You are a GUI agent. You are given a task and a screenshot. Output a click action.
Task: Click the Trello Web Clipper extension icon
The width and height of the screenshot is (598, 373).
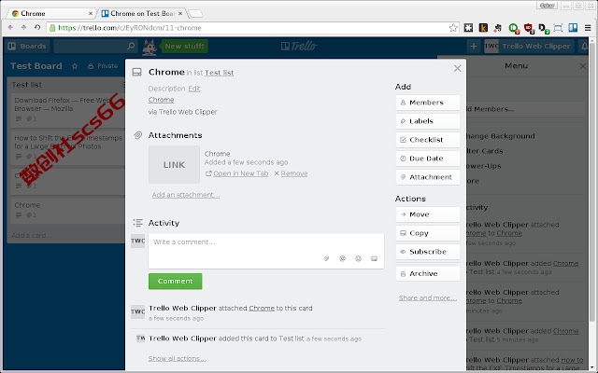tap(573, 27)
